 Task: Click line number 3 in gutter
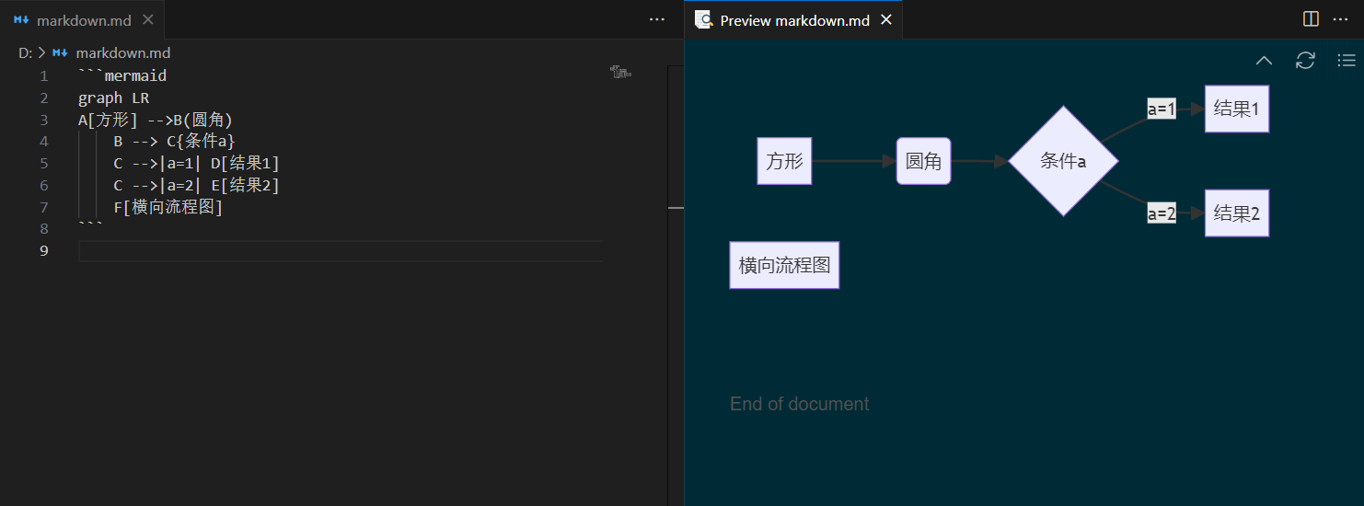[x=43, y=120]
